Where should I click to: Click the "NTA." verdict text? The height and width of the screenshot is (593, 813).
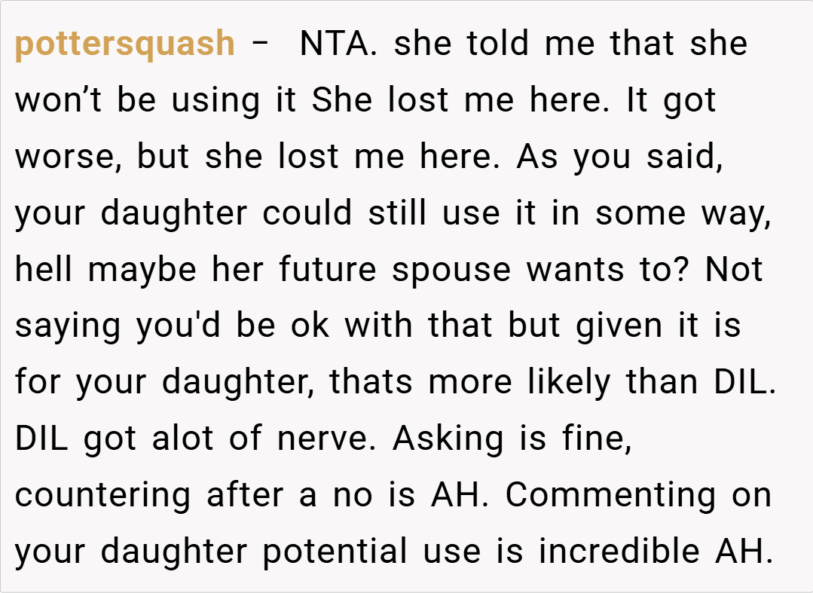343,44
